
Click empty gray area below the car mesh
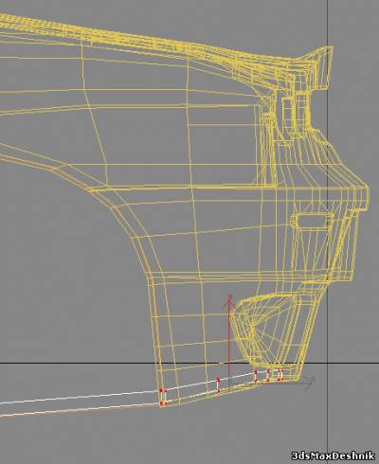[x=189, y=436]
